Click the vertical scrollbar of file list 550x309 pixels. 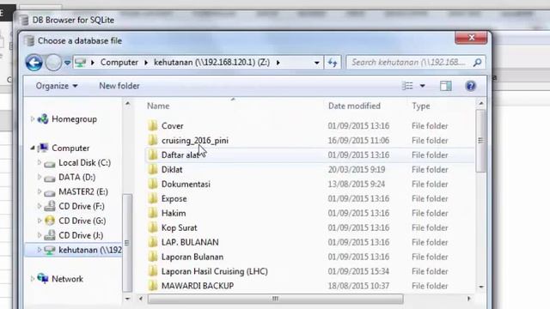481,141
